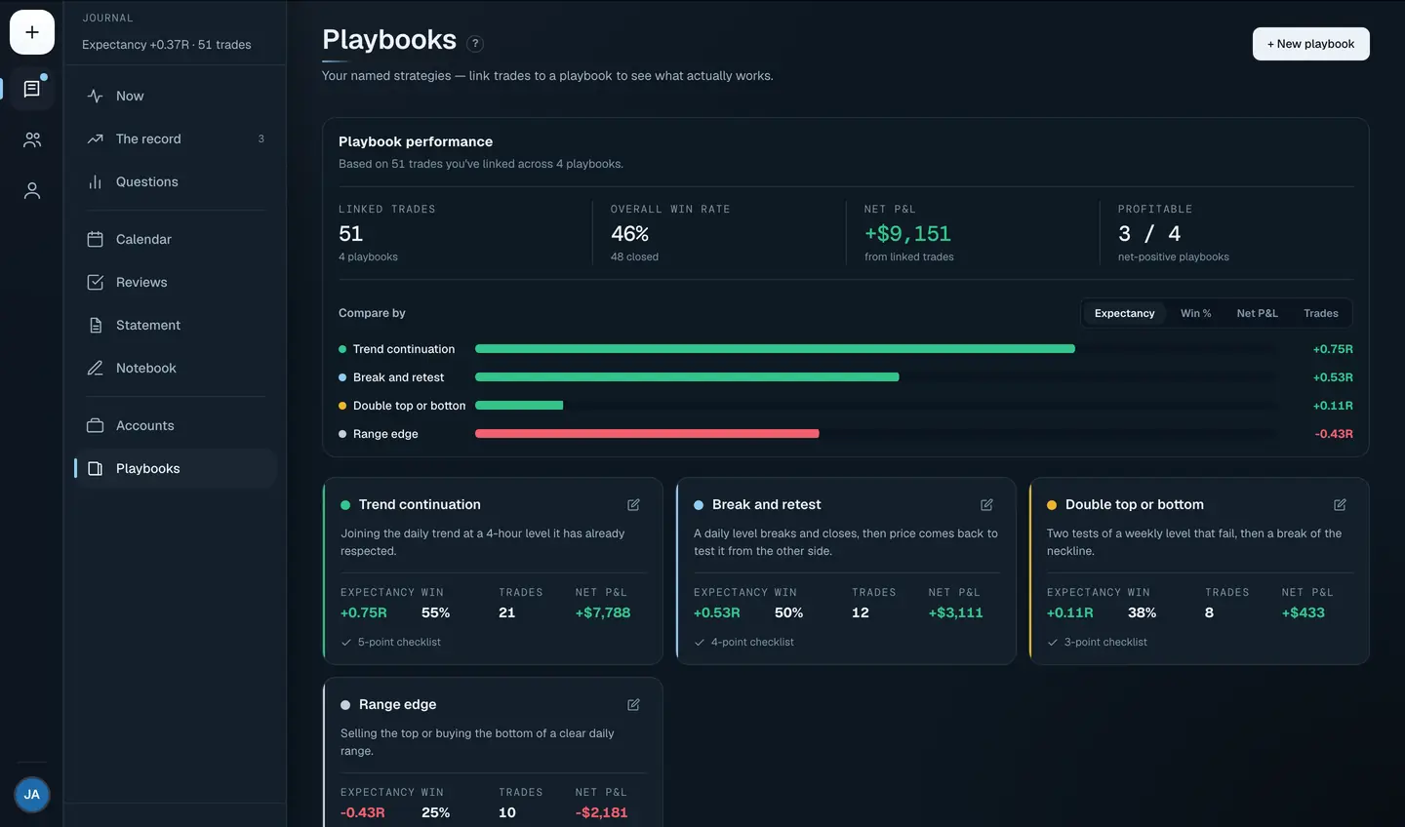Open Statement in the sidebar
This screenshot has width=1405, height=827.
[x=176, y=325]
